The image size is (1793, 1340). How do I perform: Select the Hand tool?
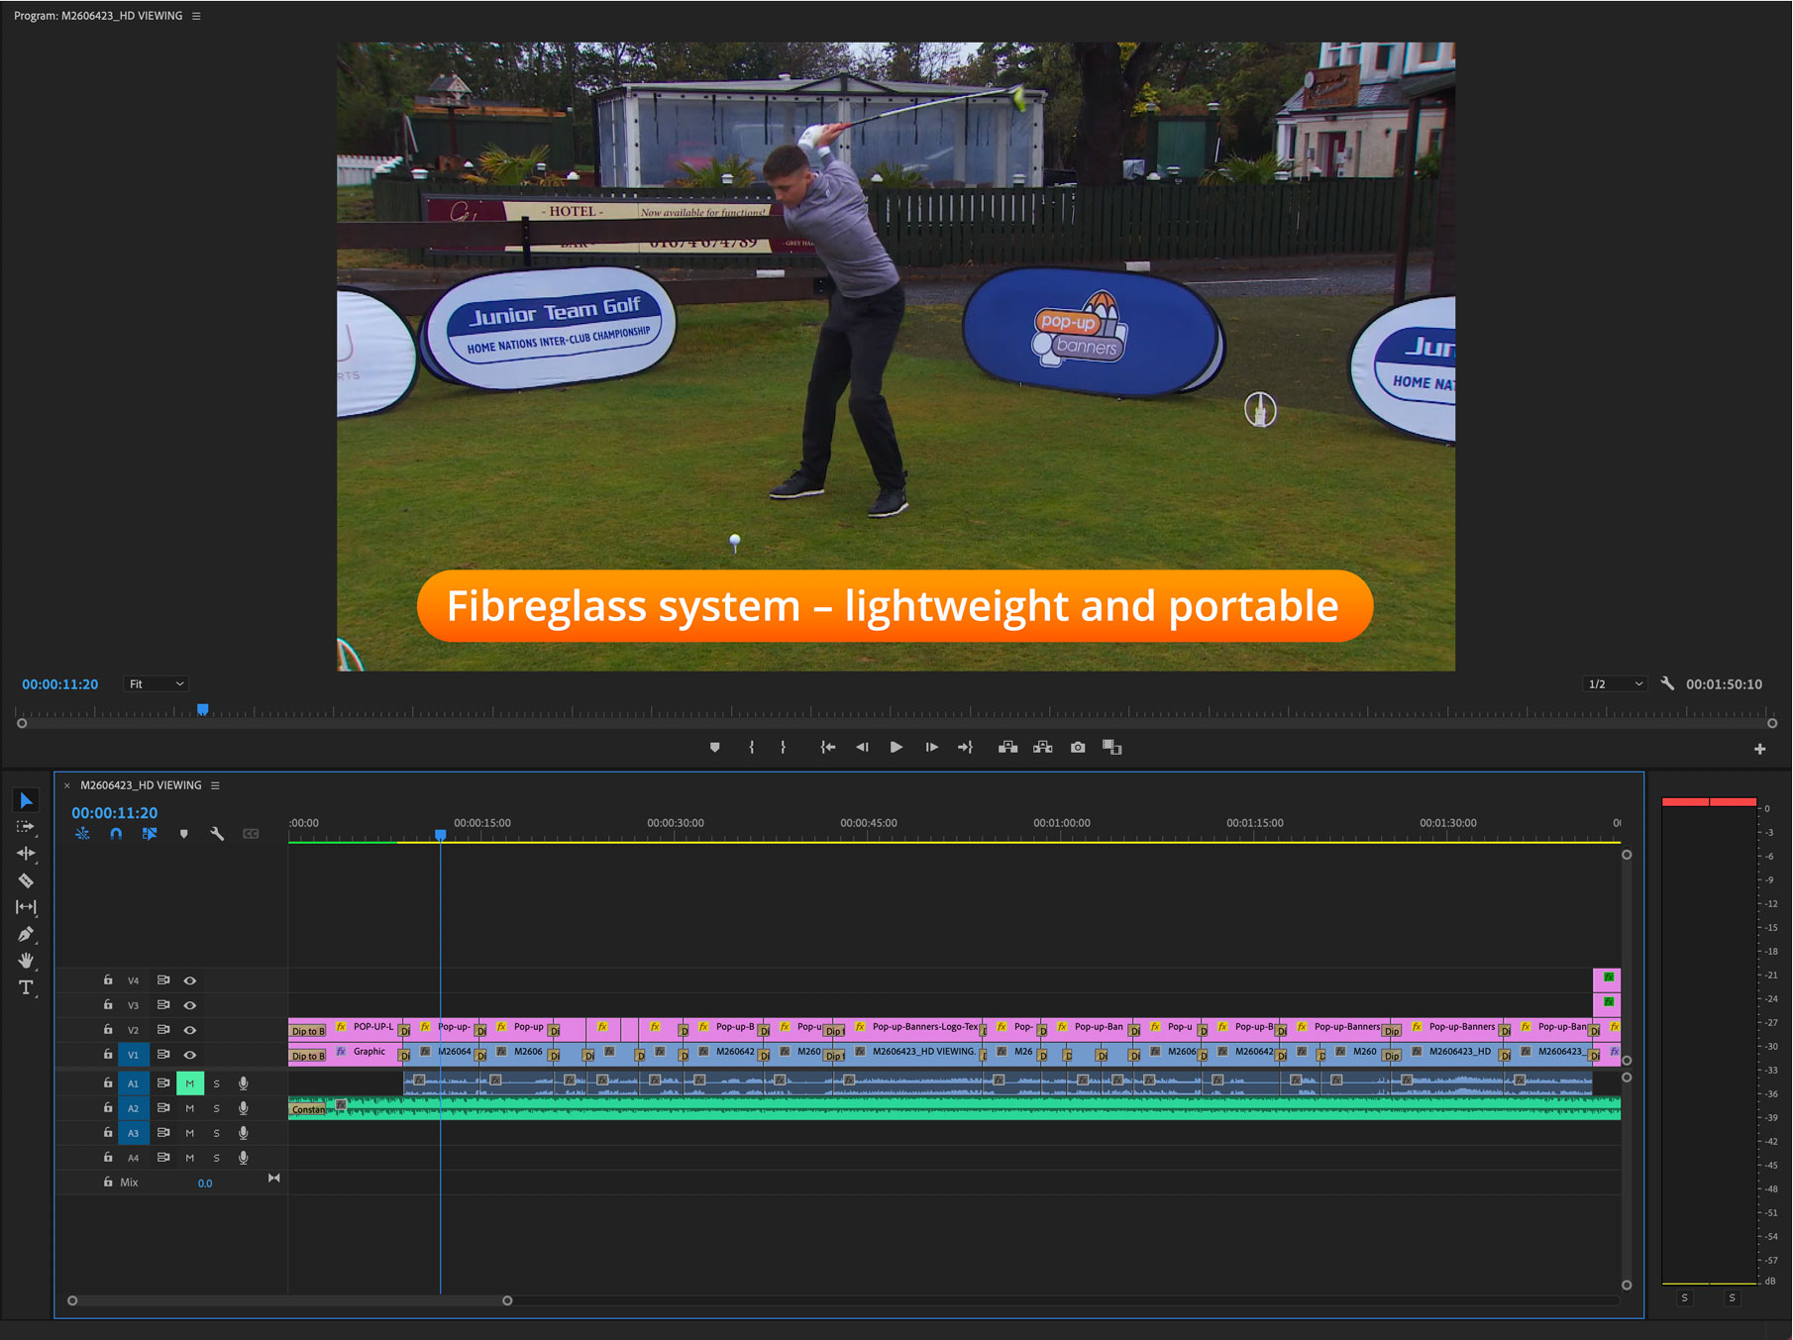[26, 961]
